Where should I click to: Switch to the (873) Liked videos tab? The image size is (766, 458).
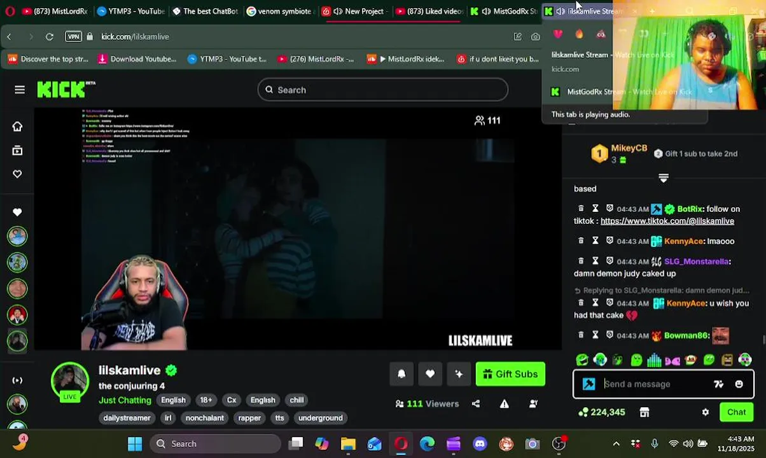(x=428, y=11)
